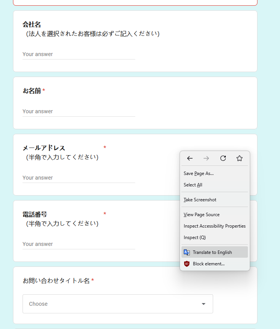Screen dimensions: 280x329
Task: Click the translate icon beside Translate to English
Action: (x=187, y=252)
